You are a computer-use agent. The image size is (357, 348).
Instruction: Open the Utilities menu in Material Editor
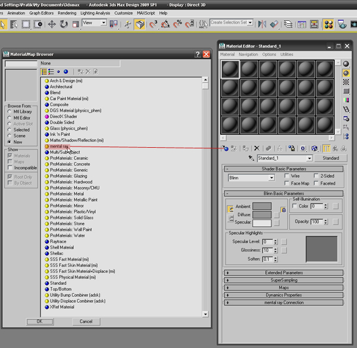[x=287, y=54]
